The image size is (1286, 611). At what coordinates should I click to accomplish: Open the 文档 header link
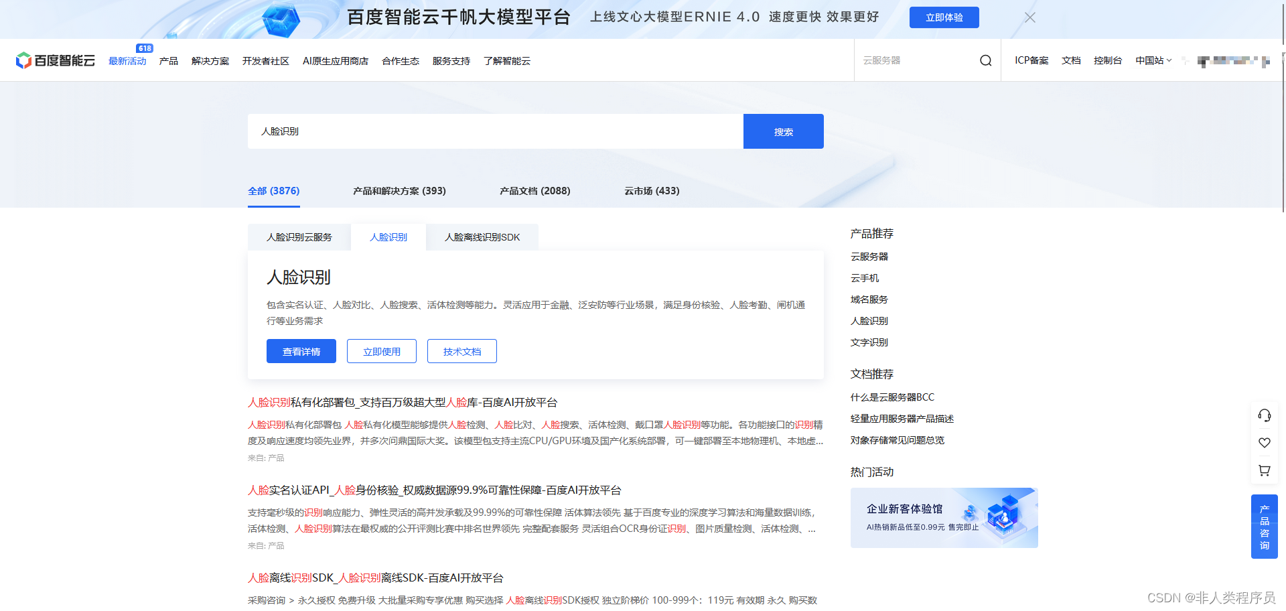click(1071, 60)
